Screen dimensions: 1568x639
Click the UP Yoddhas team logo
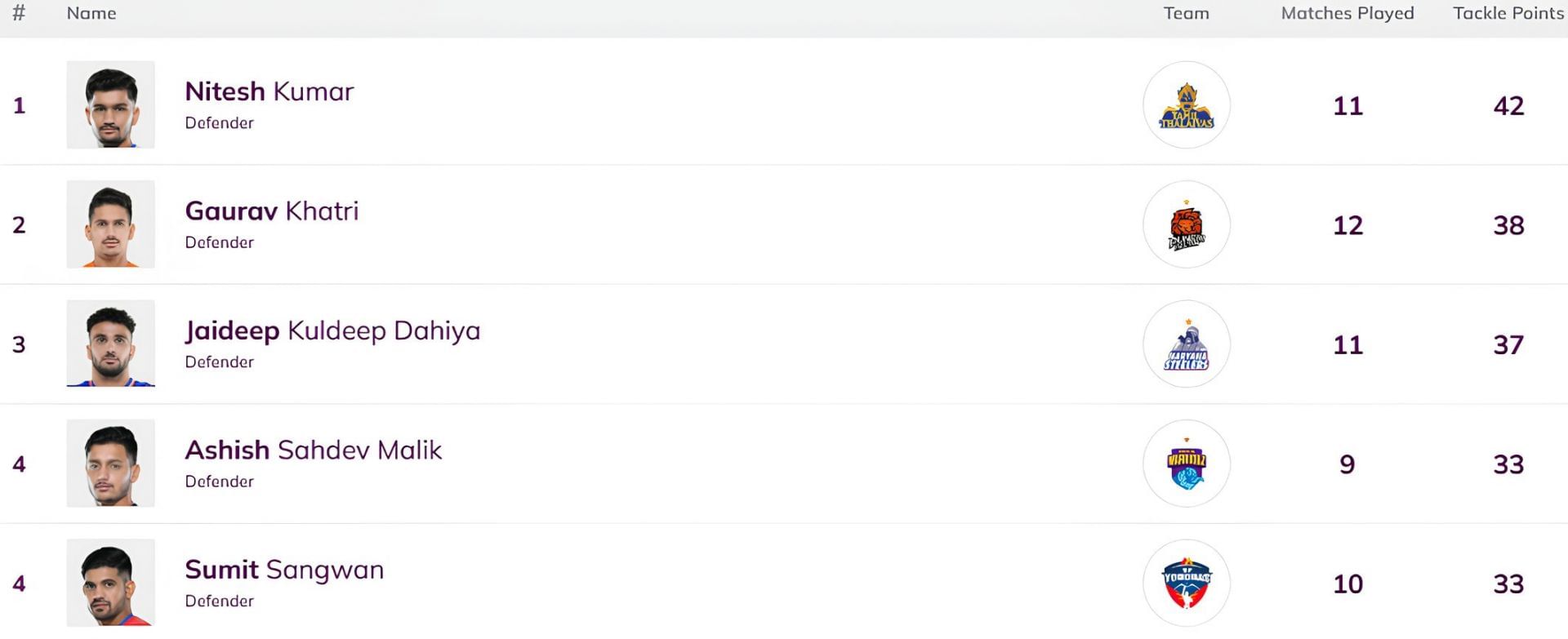(x=1186, y=583)
